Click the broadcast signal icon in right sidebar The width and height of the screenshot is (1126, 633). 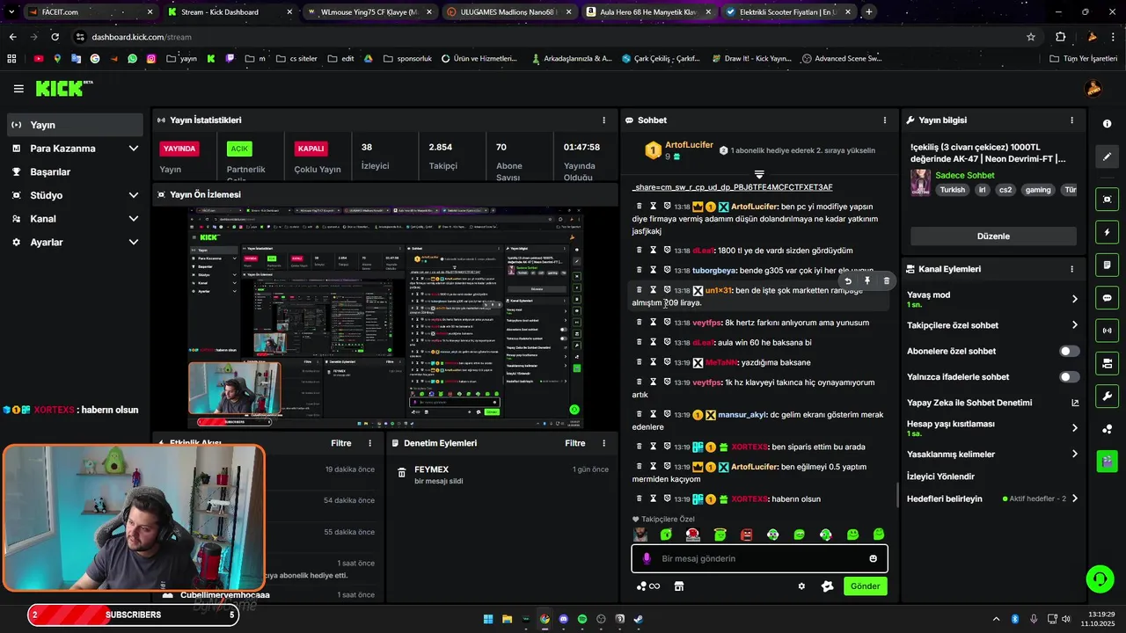point(1108,331)
